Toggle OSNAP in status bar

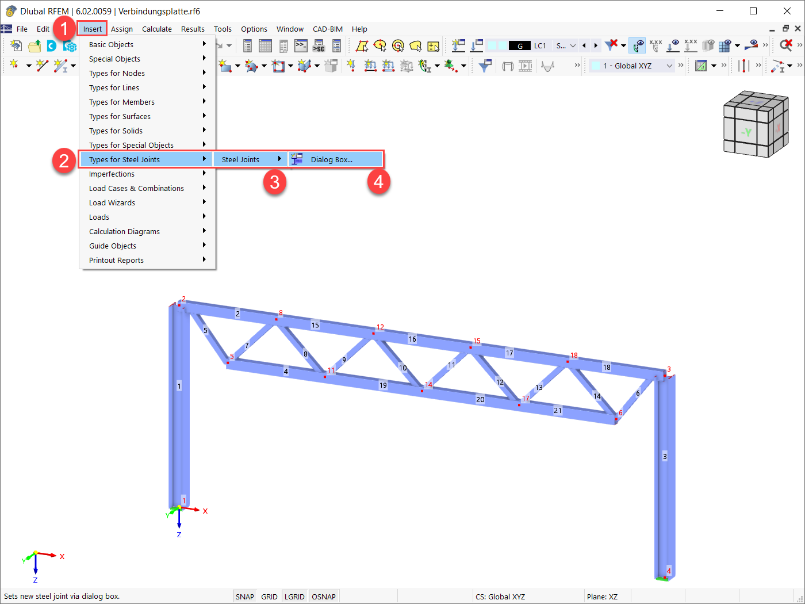pos(324,597)
